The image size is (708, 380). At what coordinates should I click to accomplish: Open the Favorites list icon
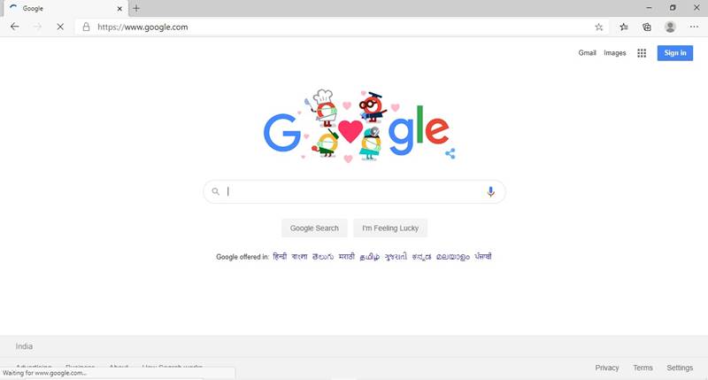624,27
